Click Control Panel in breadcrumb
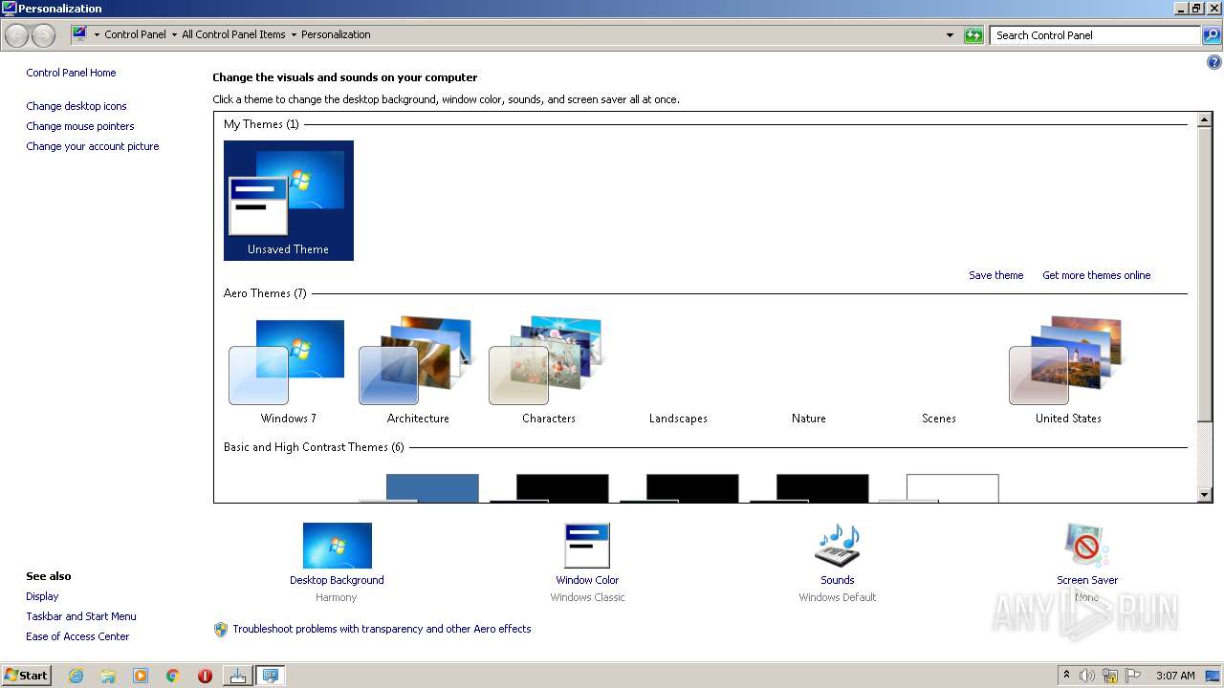Viewport: 1224px width, 688px height. (135, 34)
